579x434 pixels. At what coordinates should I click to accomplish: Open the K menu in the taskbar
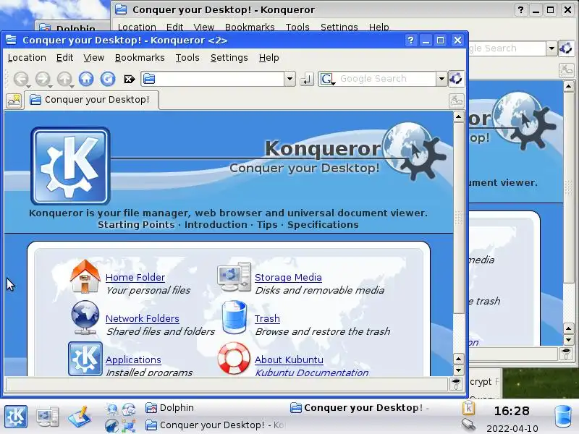(x=16, y=417)
